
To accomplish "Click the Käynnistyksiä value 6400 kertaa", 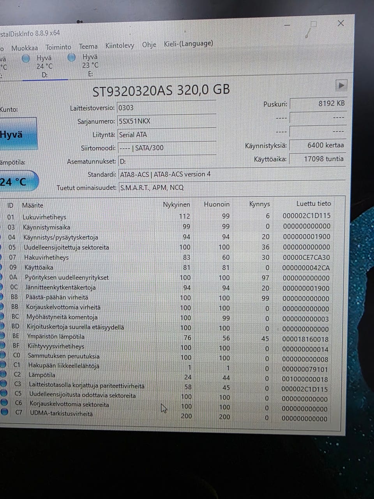I will pyautogui.click(x=318, y=145).
